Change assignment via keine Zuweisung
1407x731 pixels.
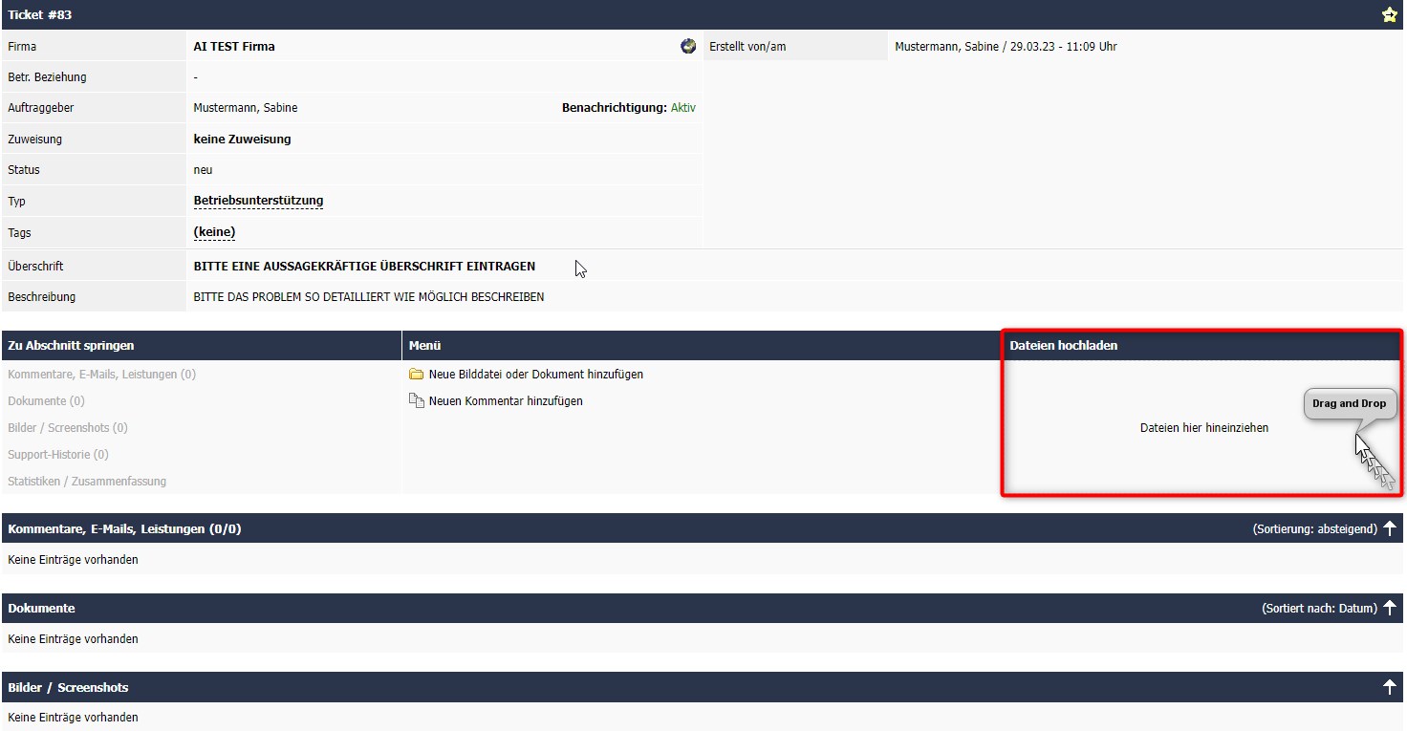242,139
